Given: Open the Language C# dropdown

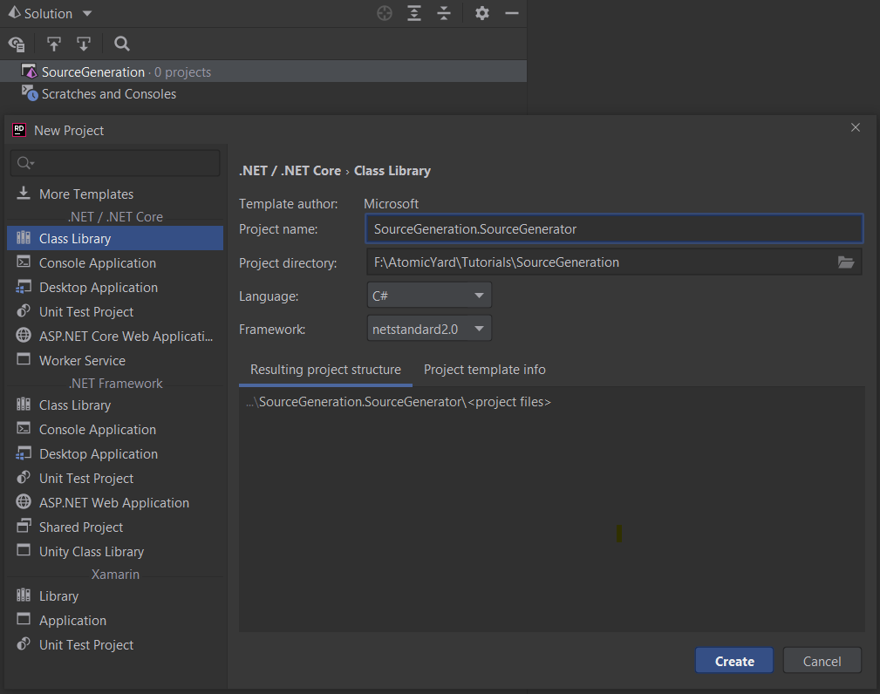Looking at the screenshot, I should click(x=429, y=296).
